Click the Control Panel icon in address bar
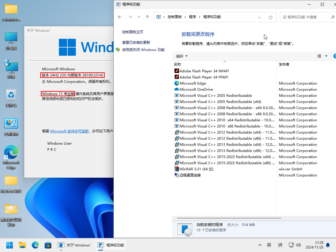336x252 pixels. click(159, 17)
